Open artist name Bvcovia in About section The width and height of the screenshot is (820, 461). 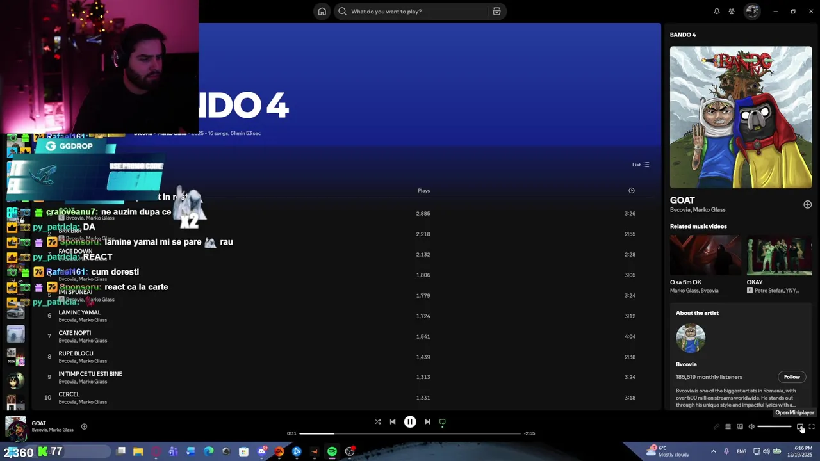[x=686, y=364]
